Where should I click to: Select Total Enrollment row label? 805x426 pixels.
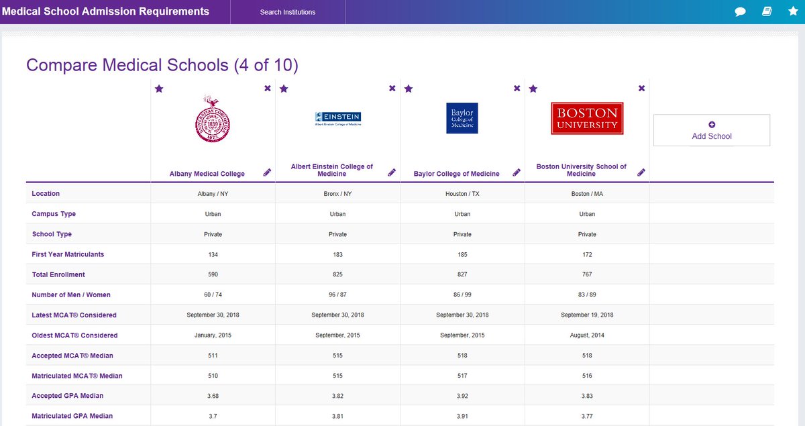pos(58,274)
